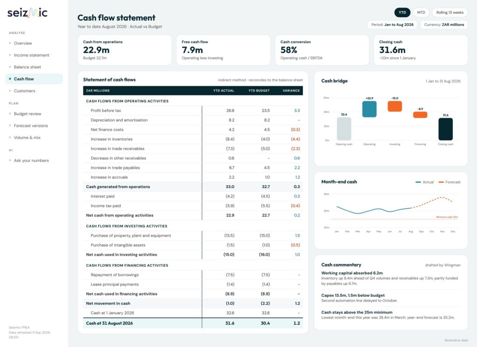Click Working capital absorbed 6.2m heading
The image size is (477, 347).
point(352,273)
